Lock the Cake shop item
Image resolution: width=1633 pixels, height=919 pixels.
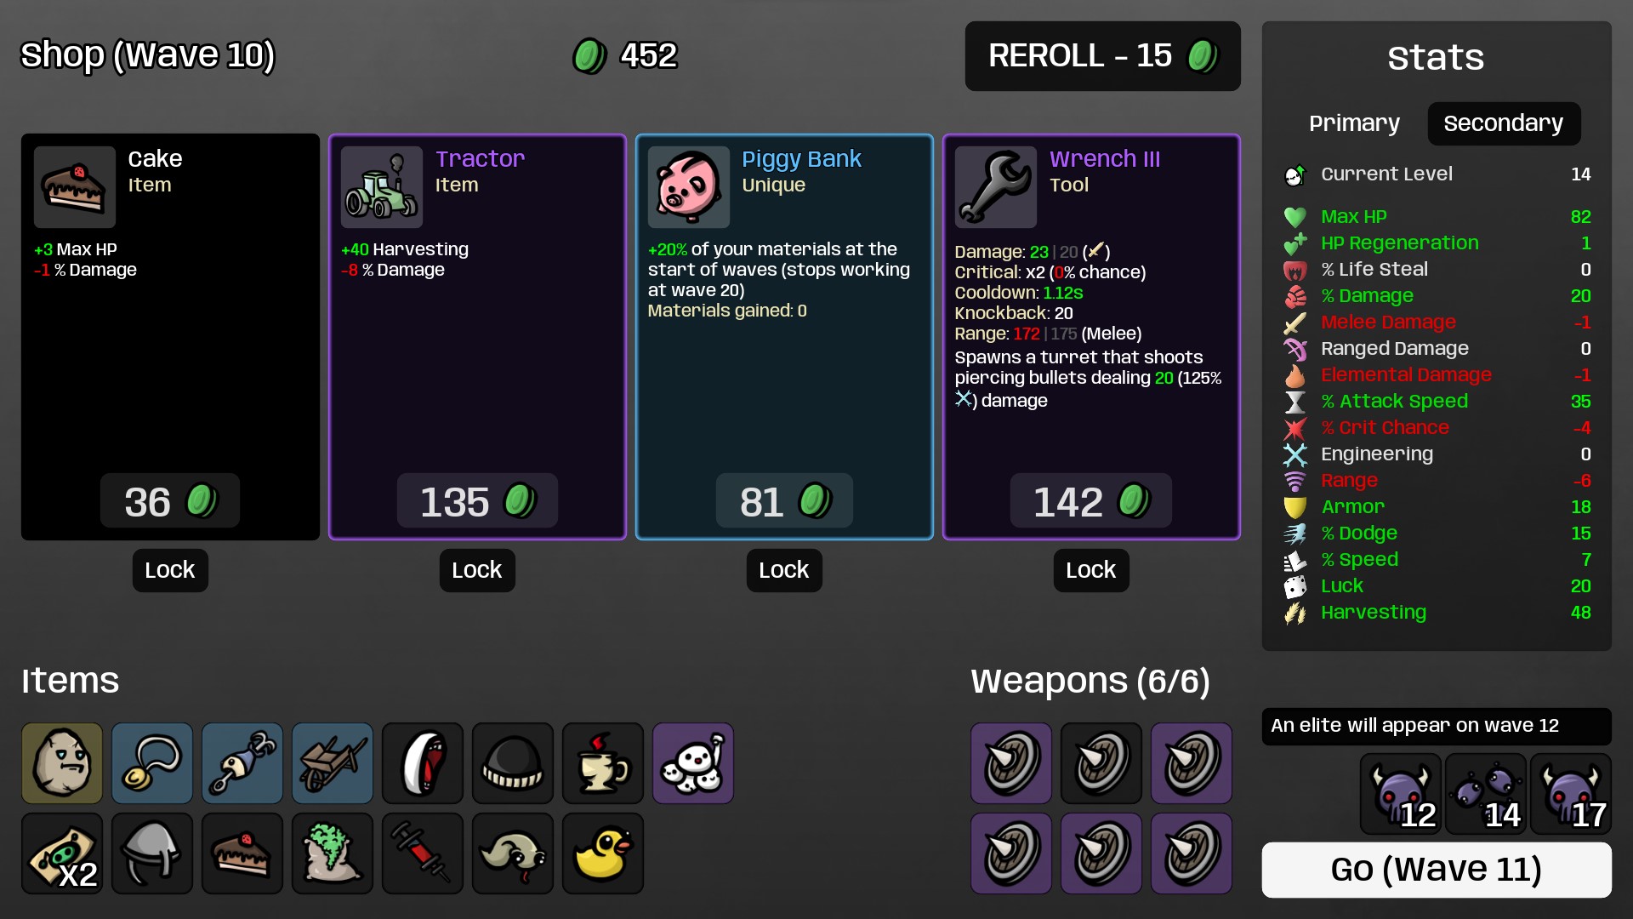point(170,570)
